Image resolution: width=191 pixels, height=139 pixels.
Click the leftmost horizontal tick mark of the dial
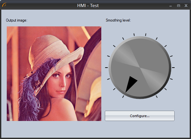[106, 68]
